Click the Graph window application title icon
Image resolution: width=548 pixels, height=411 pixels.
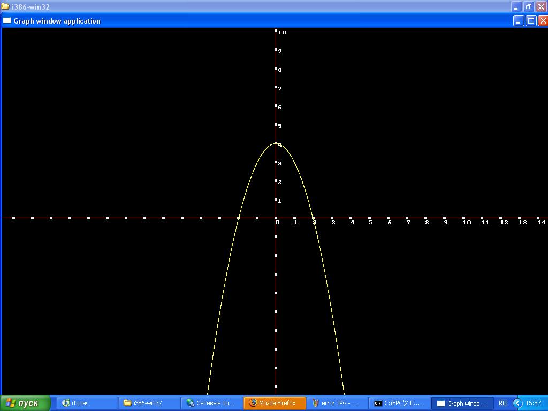click(7, 21)
